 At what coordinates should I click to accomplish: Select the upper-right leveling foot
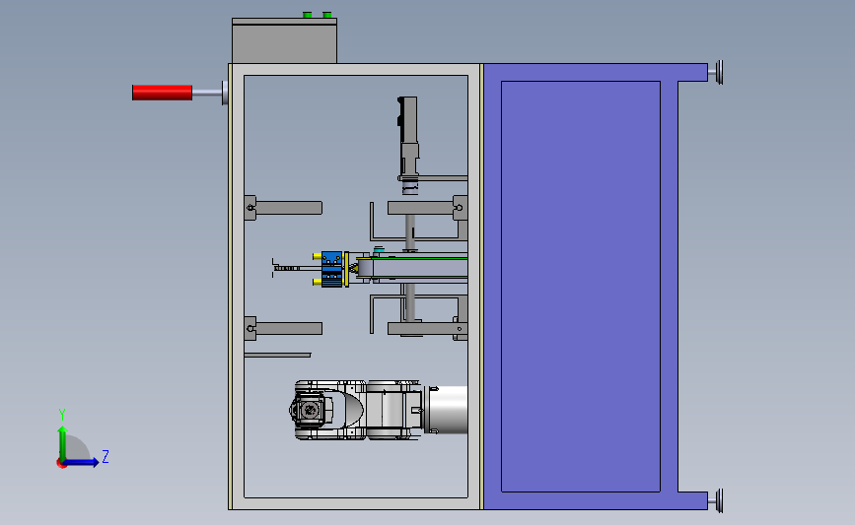click(717, 72)
